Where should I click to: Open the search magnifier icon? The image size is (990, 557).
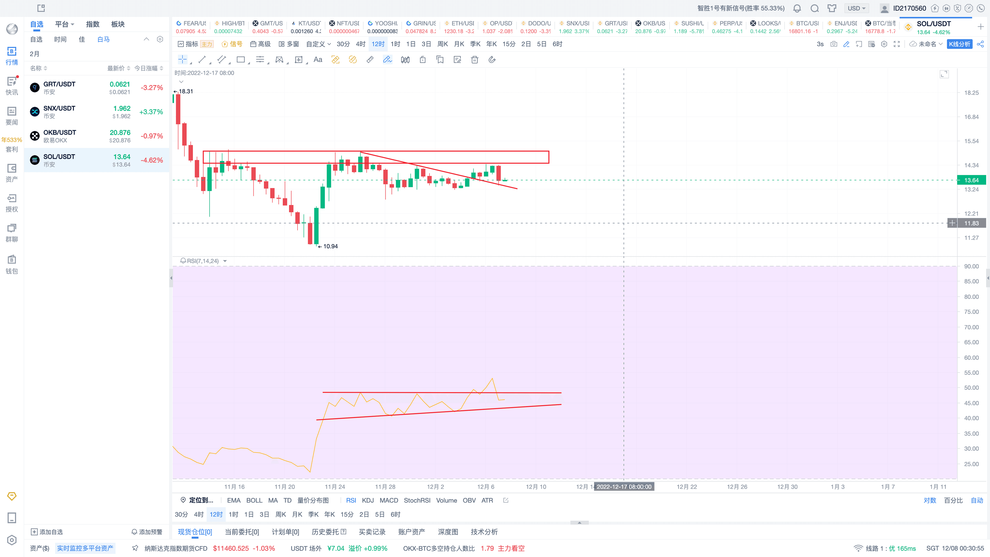pyautogui.click(x=814, y=8)
